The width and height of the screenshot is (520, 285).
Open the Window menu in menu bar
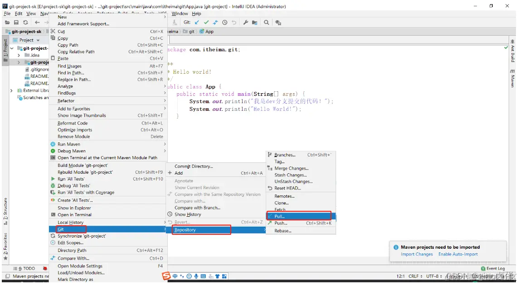point(180,14)
